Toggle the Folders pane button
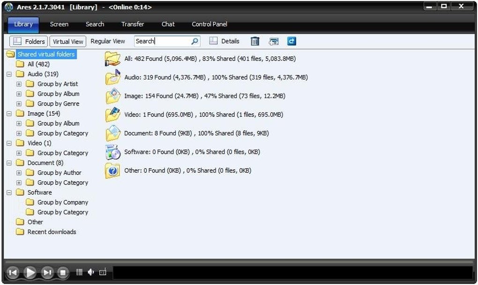This screenshot has height=285, width=478. [x=29, y=41]
